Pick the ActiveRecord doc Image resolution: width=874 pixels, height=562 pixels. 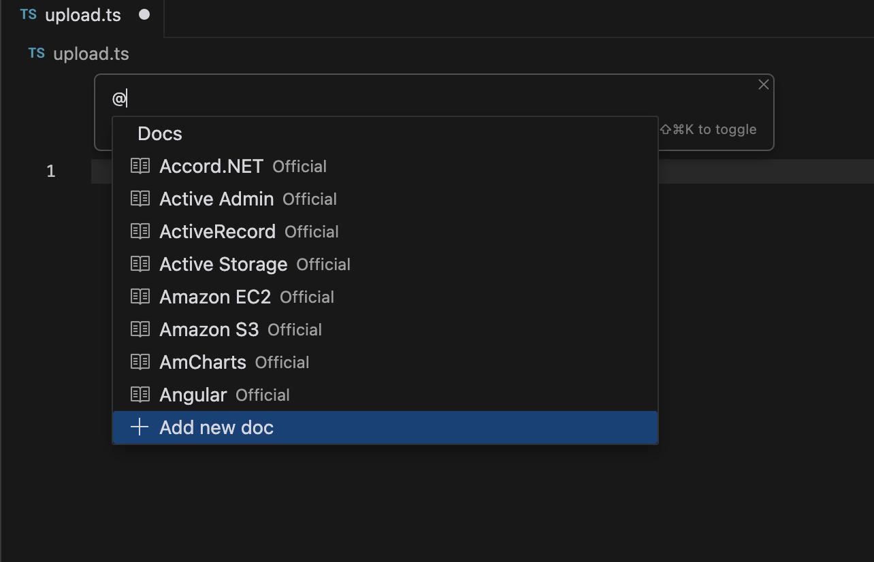tap(385, 231)
